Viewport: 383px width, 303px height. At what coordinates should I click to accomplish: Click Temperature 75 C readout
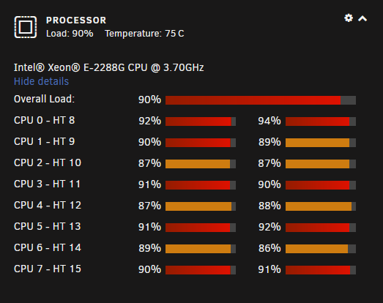point(144,34)
